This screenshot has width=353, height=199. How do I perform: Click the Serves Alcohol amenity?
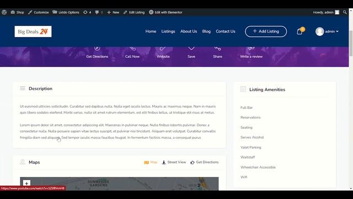tap(252, 138)
